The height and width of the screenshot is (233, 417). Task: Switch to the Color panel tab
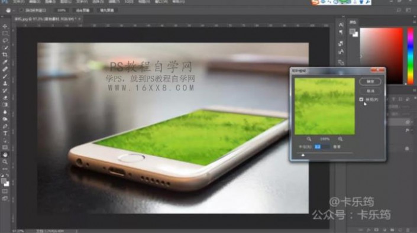(x=353, y=22)
